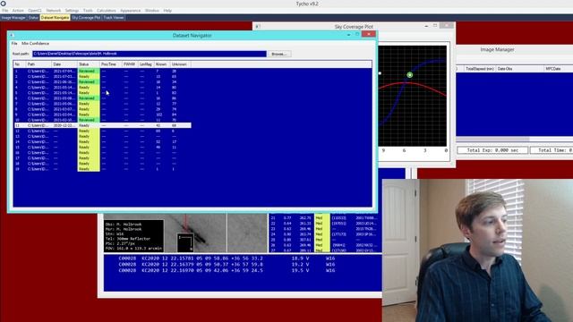Click the Browse button
The width and height of the screenshot is (573, 322).
click(279, 54)
